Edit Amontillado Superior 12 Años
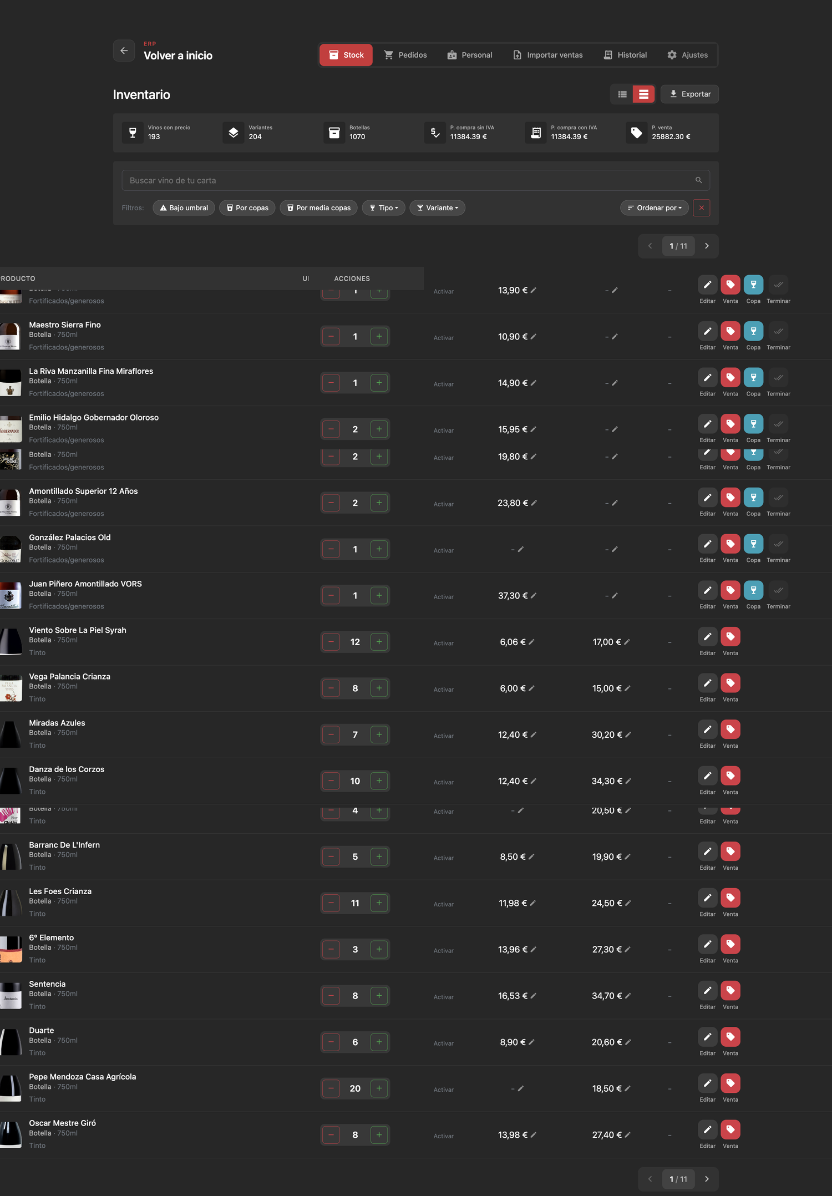 click(707, 498)
